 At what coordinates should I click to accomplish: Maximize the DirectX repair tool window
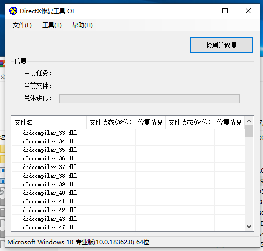225,11
